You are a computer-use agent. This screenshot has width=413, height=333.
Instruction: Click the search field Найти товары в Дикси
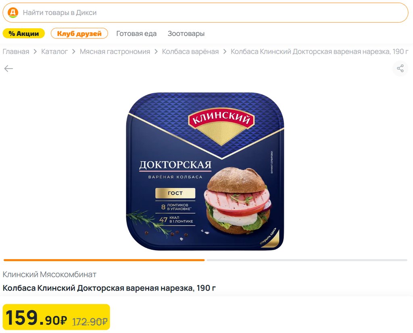coord(205,13)
